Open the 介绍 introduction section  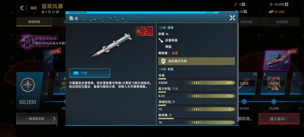click(90, 73)
